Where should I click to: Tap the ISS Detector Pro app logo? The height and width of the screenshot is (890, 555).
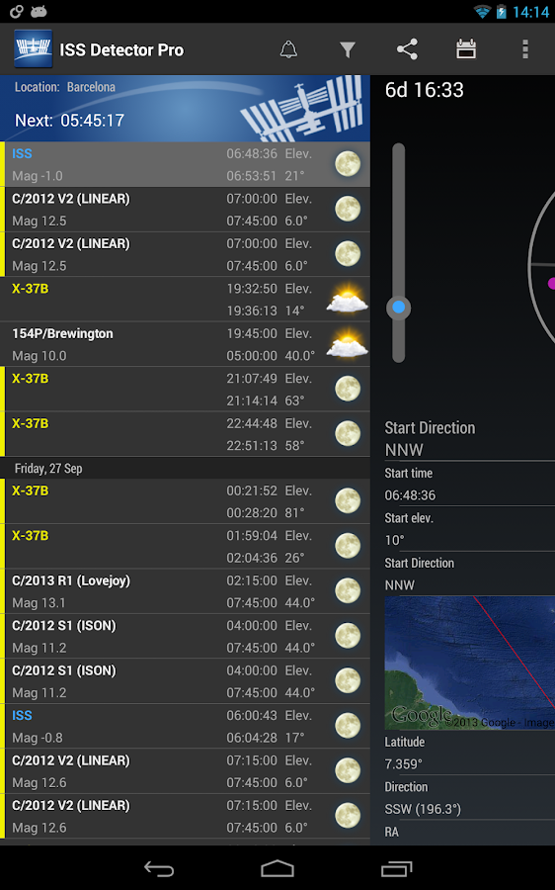coord(33,49)
